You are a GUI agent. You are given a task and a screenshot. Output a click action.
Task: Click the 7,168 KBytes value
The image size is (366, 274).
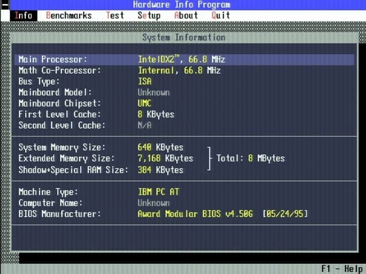[x=165, y=159]
